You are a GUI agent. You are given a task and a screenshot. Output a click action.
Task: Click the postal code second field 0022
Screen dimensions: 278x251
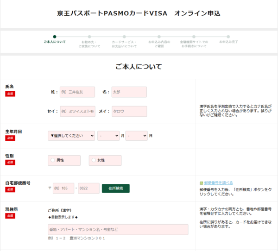[x=88, y=188]
